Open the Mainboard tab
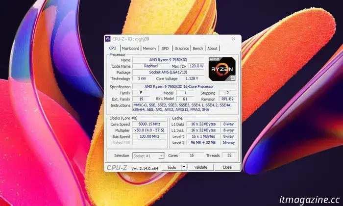Viewport: 343px width, 206px height. [x=130, y=49]
